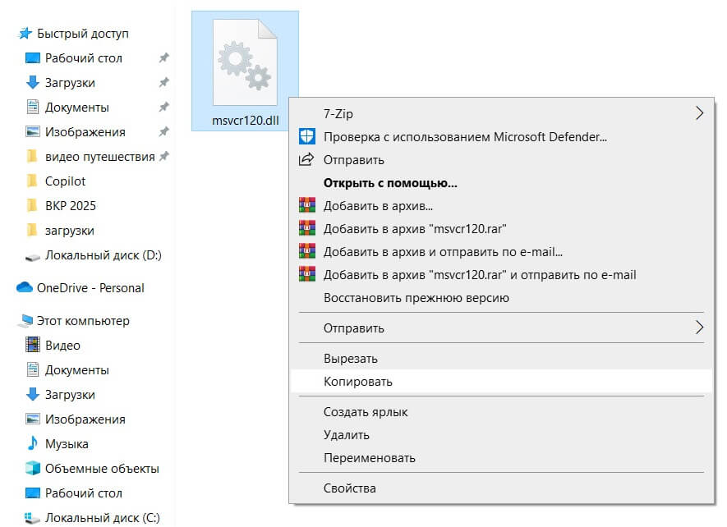Select Переименовать menu entry
727x527 pixels.
(x=370, y=458)
